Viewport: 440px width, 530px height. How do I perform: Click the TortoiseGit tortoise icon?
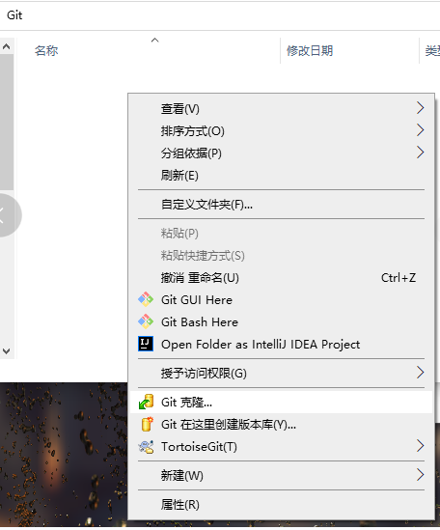point(146,447)
